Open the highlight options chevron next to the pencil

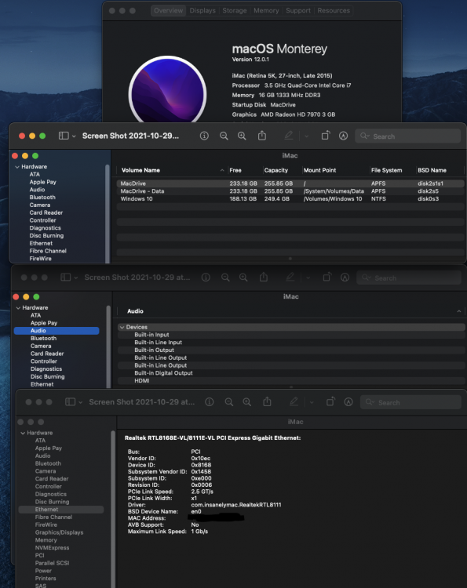coord(306,136)
